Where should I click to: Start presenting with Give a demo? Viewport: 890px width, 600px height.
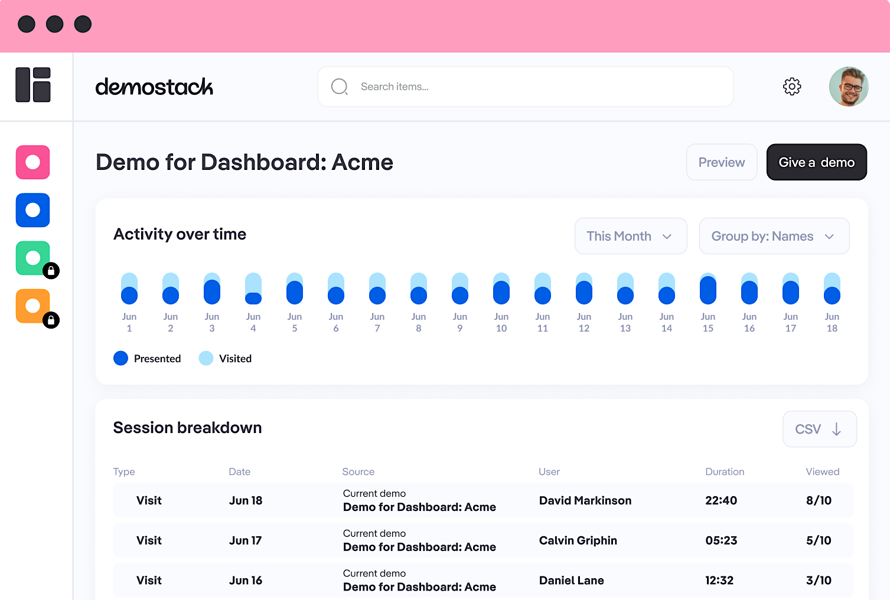coord(817,162)
